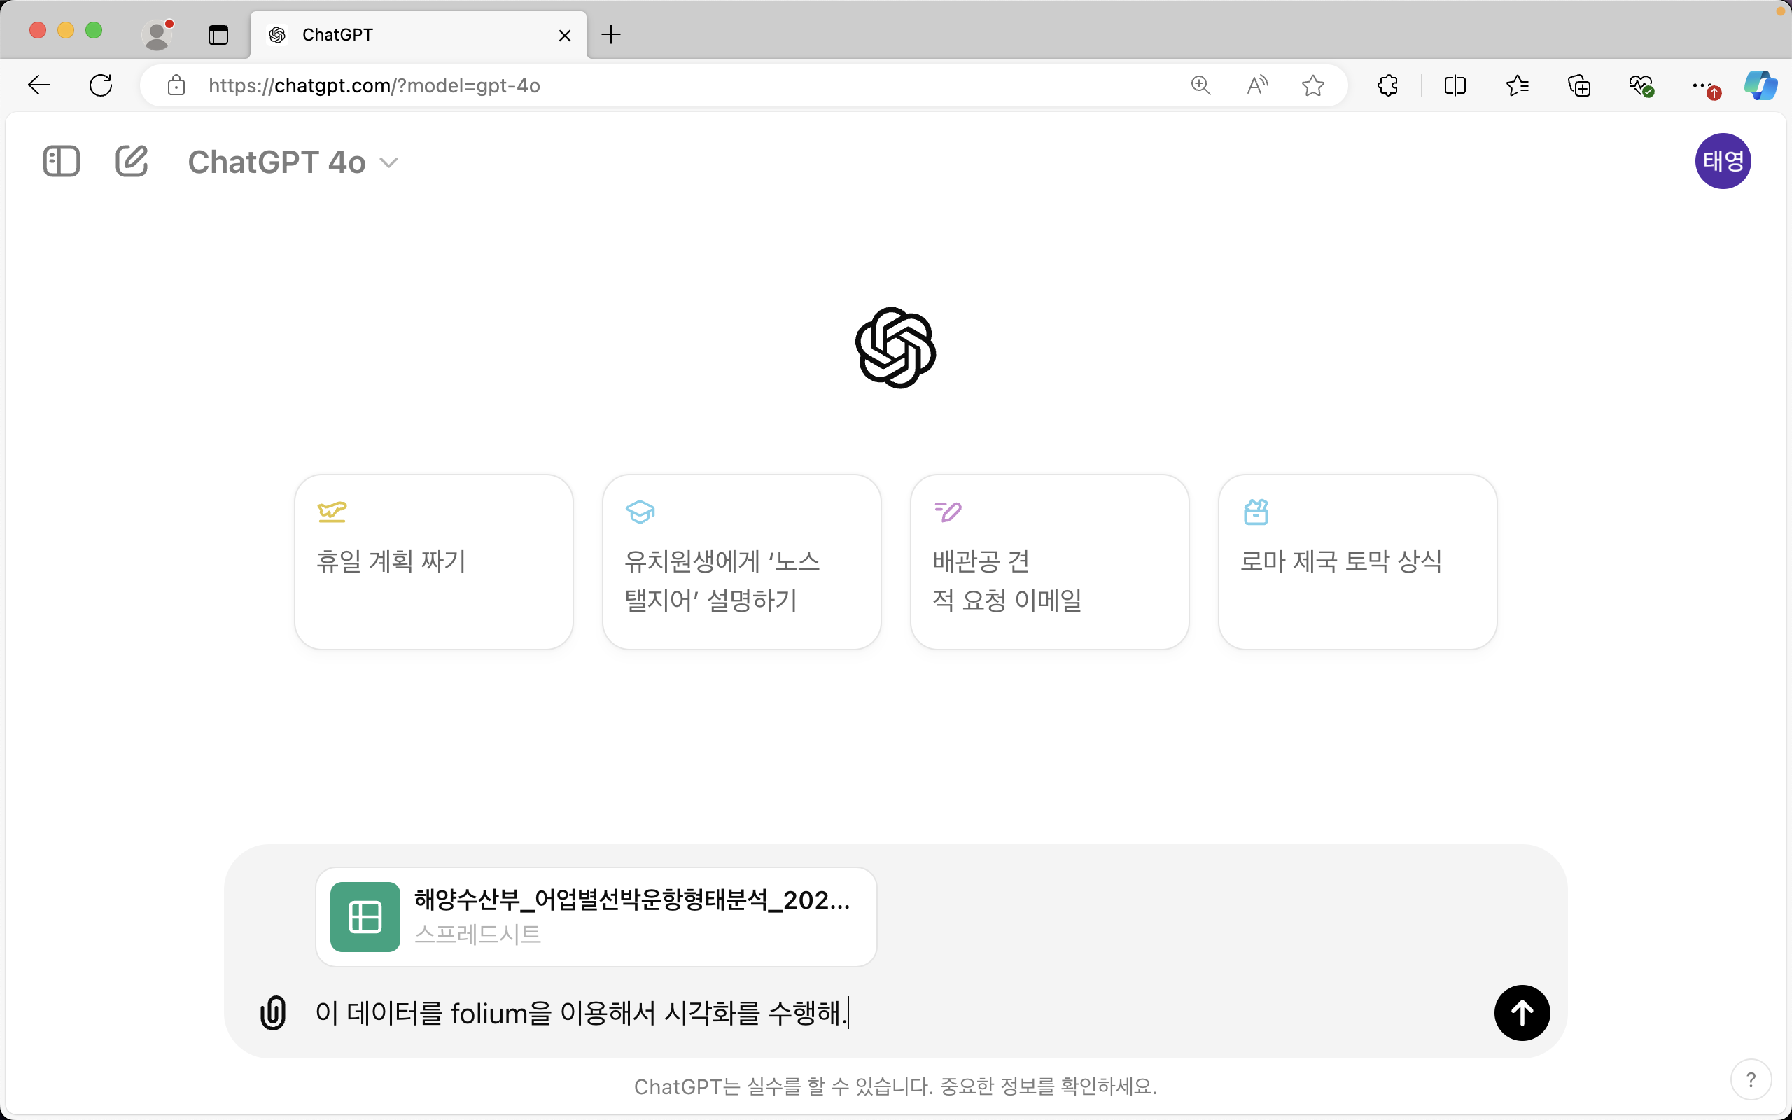Open the Collections icon
The width and height of the screenshot is (1792, 1120).
point(1579,86)
